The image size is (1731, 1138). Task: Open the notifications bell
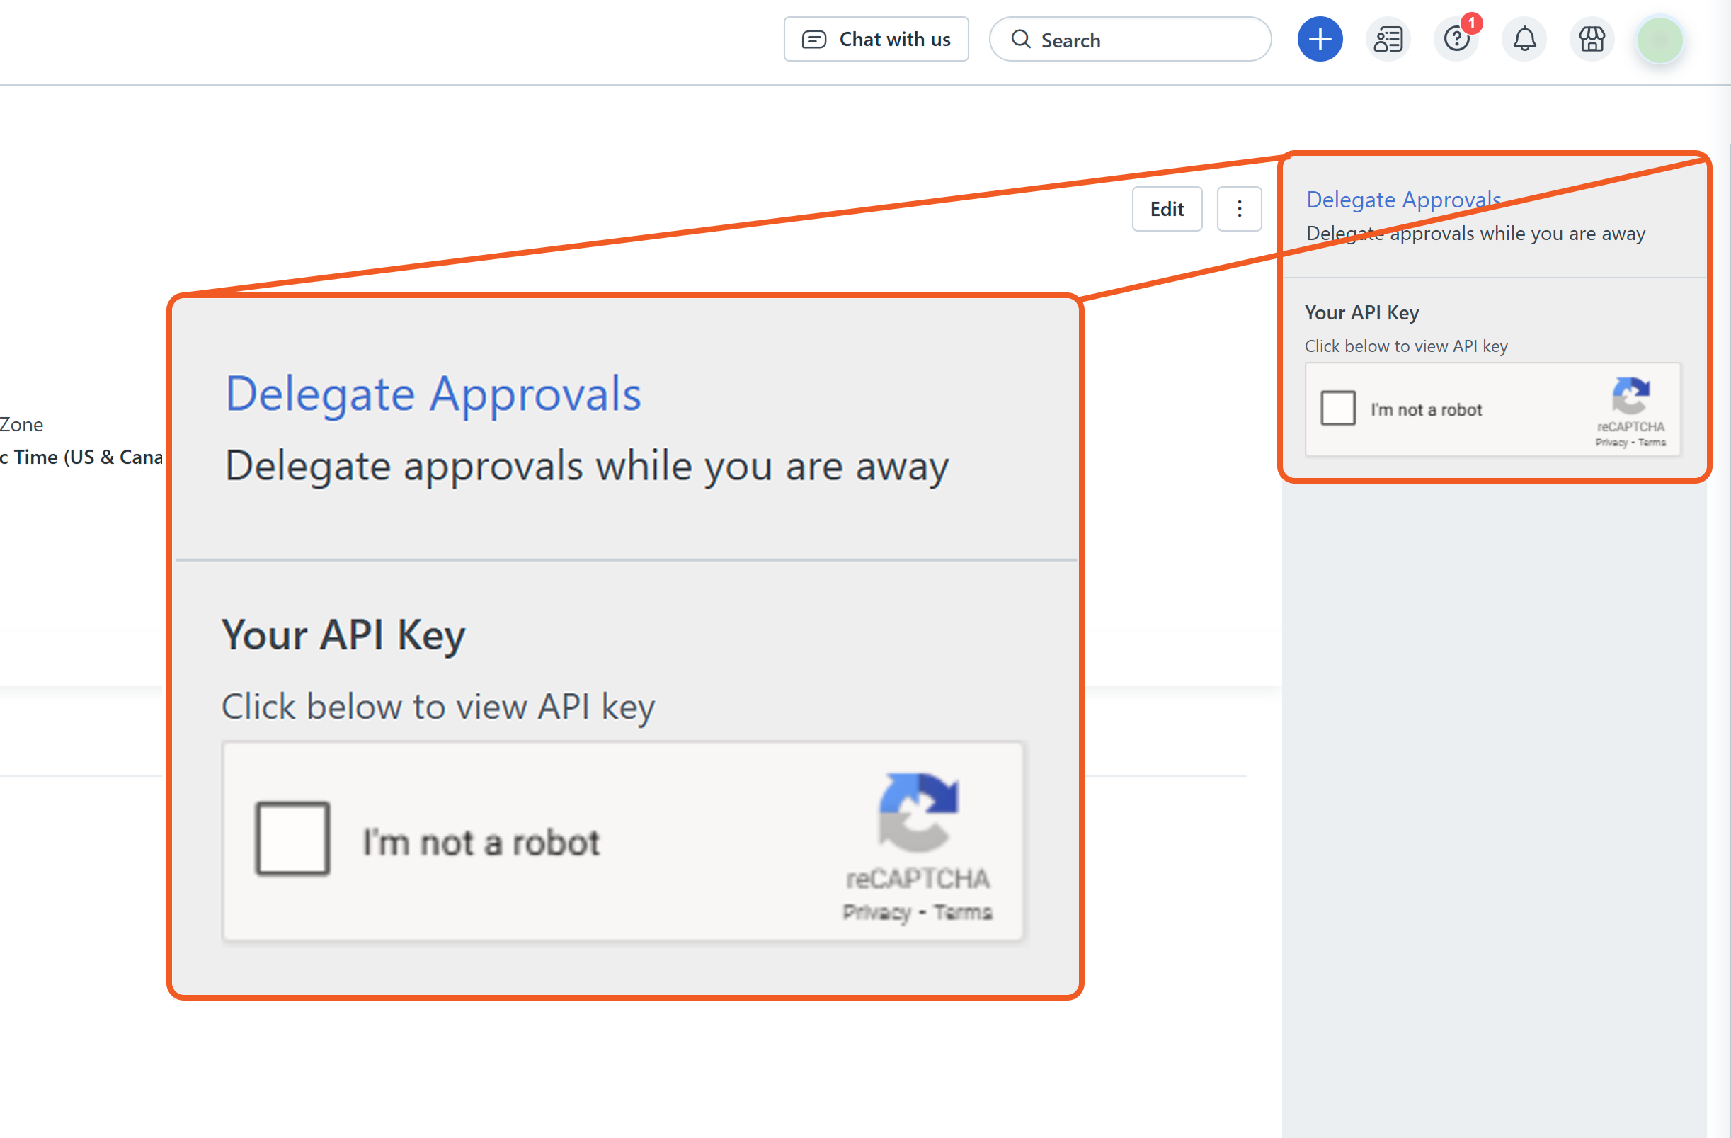coord(1524,39)
